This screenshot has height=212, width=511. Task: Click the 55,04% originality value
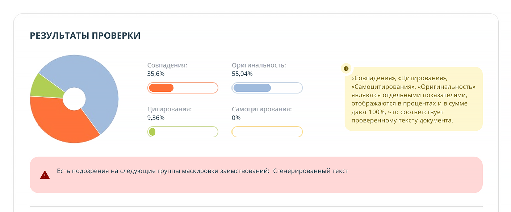pyautogui.click(x=242, y=74)
